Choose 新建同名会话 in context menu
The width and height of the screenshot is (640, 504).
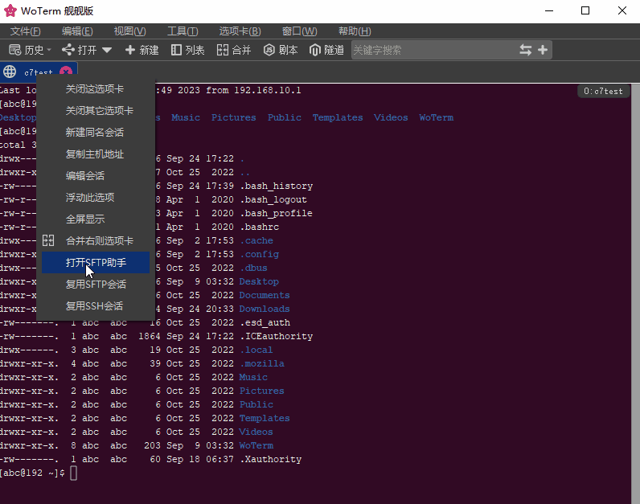(95, 132)
